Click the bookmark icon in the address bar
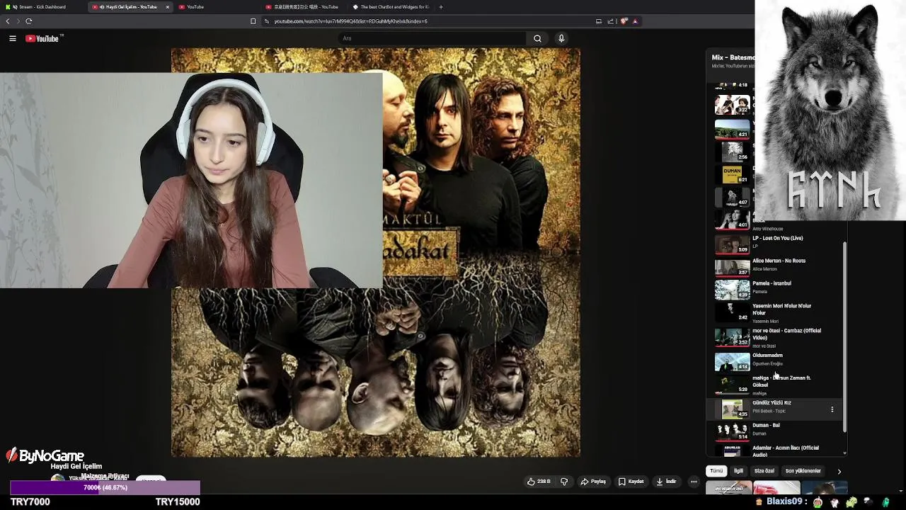The image size is (906, 510). [x=253, y=21]
